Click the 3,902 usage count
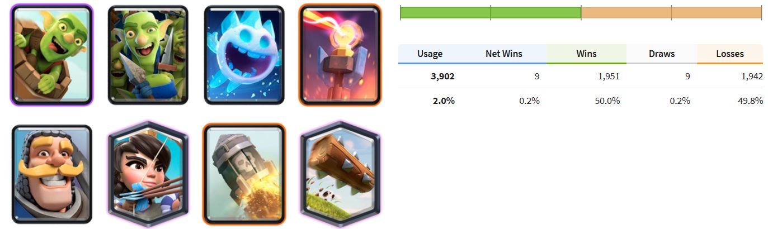The height and width of the screenshot is (229, 768). click(x=442, y=77)
